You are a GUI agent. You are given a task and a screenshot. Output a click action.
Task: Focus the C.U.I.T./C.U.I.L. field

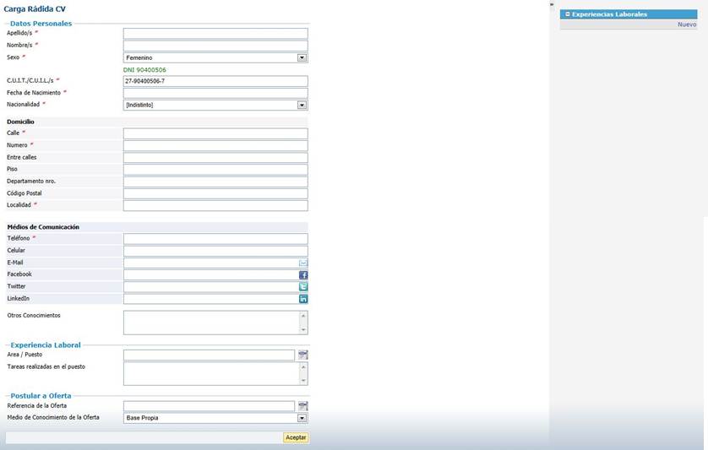coord(215,82)
